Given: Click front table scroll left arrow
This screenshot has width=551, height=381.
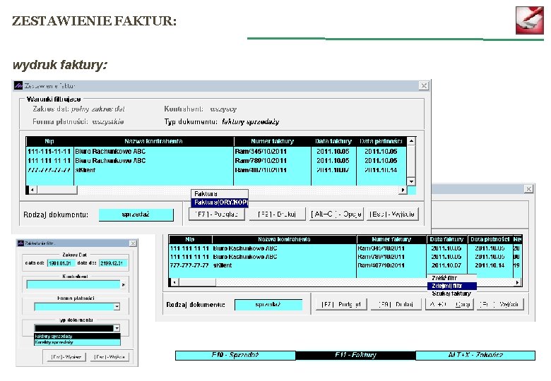Looking at the screenshot, I should 32,190.
